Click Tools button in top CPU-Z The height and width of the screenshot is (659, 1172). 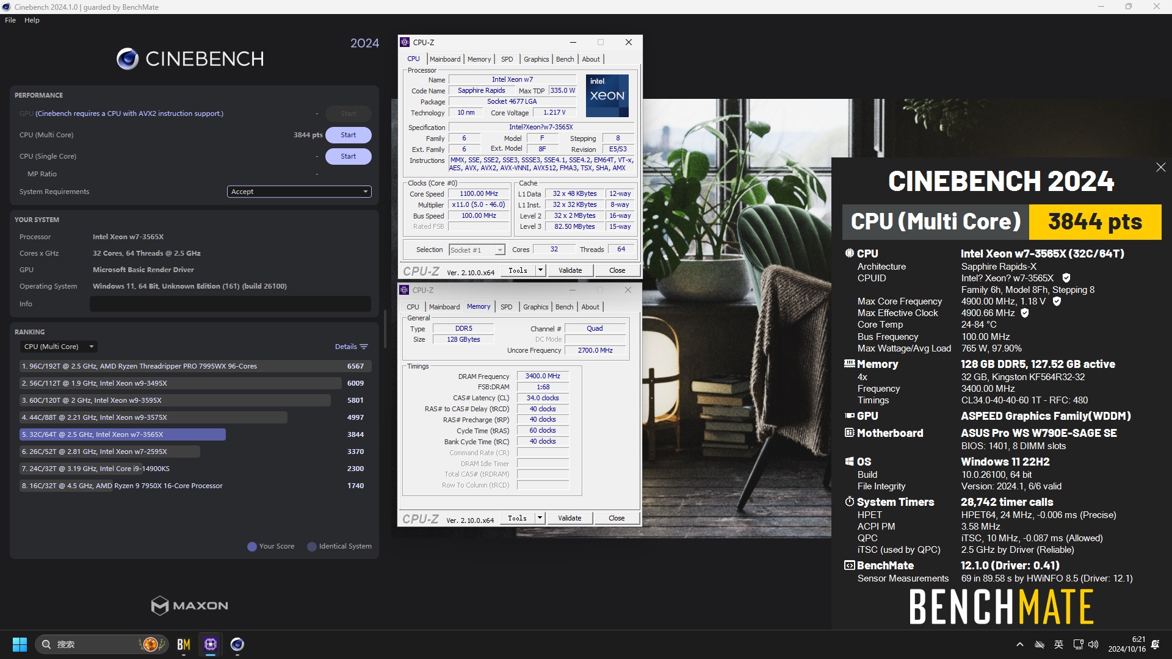[518, 270]
